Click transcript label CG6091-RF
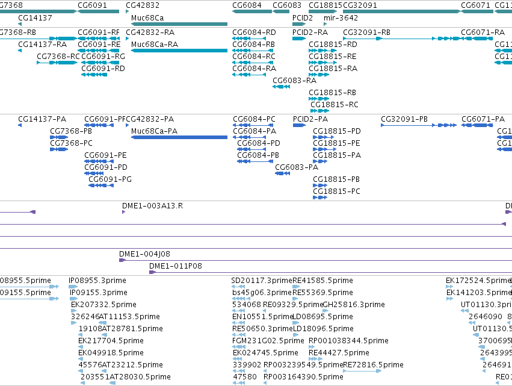512x386 pixels. [99, 33]
